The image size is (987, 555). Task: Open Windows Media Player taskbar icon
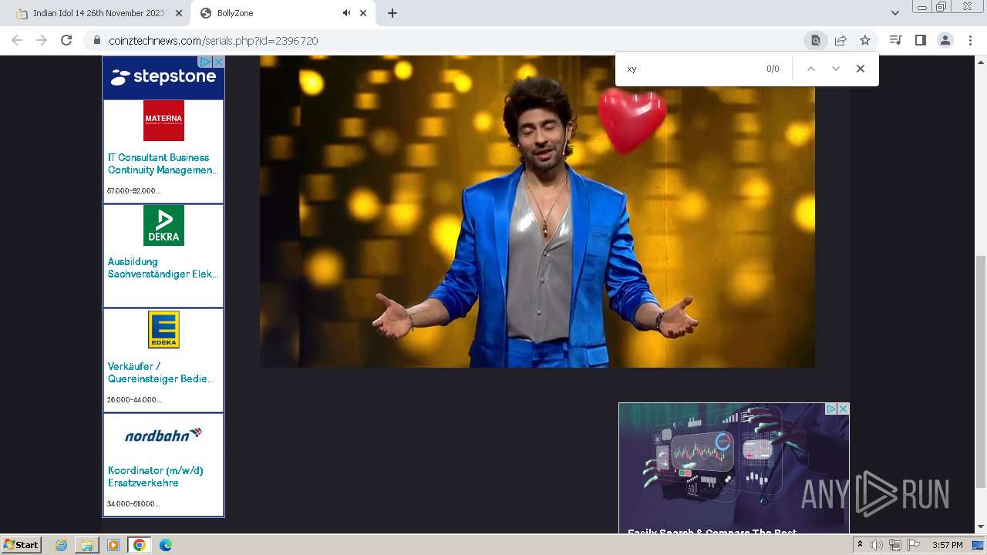pos(113,545)
